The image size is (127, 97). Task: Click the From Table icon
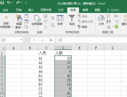(26, 21)
